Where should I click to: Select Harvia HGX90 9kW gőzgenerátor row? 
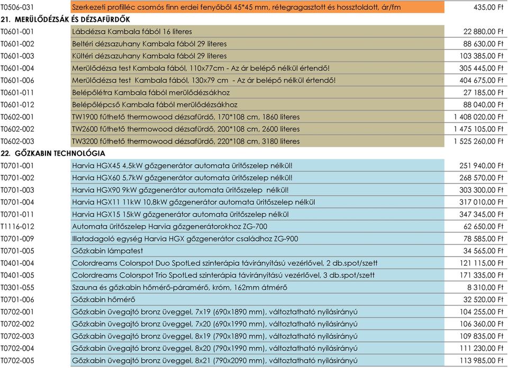point(258,190)
